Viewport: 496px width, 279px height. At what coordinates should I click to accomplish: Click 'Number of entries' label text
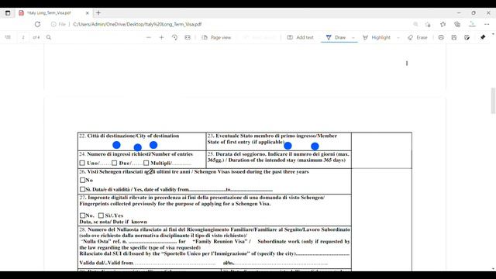point(172,154)
